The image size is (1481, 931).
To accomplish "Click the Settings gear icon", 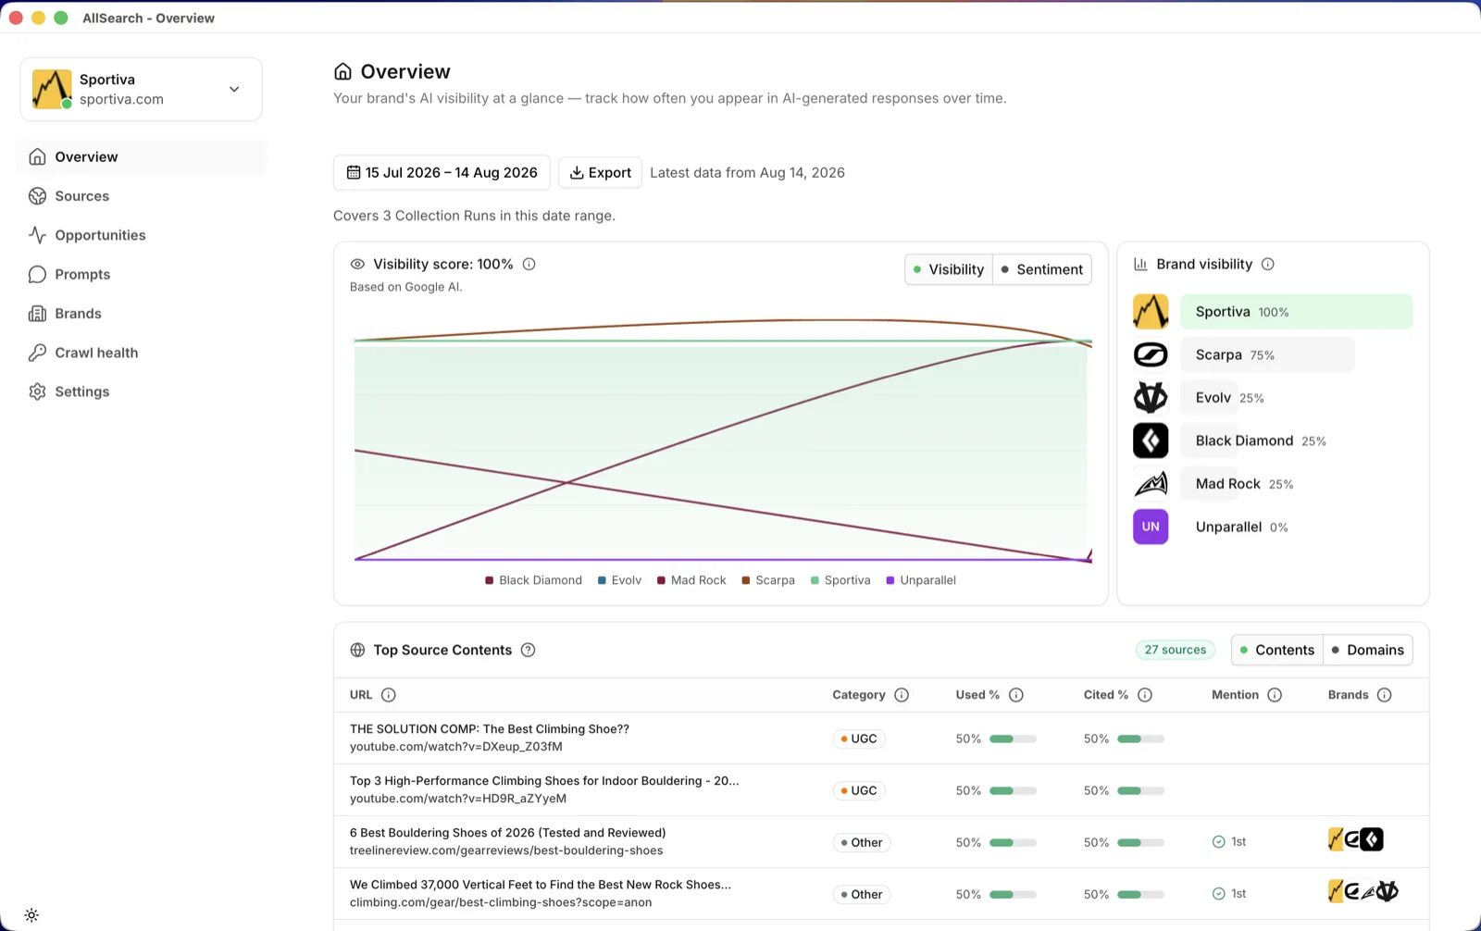I will click(x=37, y=391).
